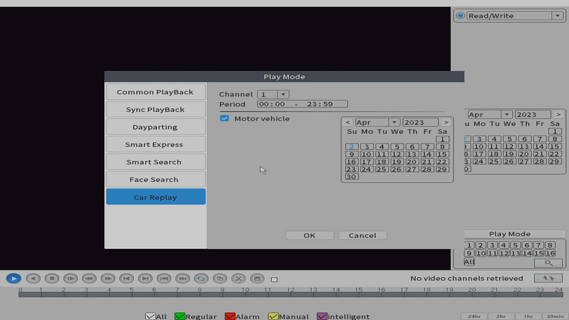Set timeline zoom to 2hr
The image size is (569, 320).
click(501, 317)
